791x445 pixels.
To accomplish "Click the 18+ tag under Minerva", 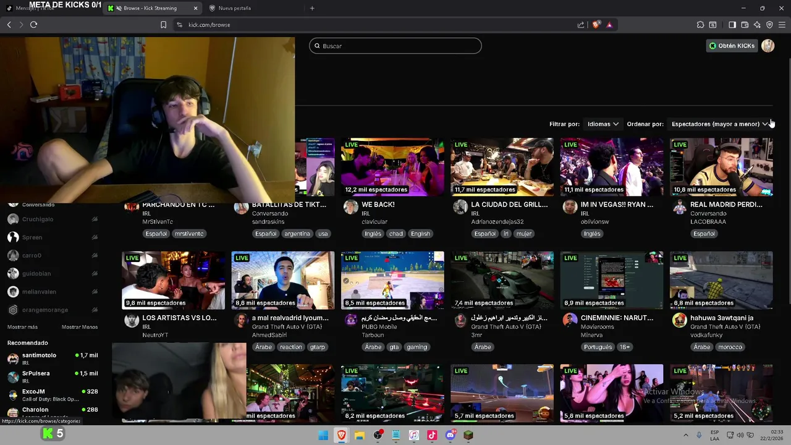I will tap(625, 347).
